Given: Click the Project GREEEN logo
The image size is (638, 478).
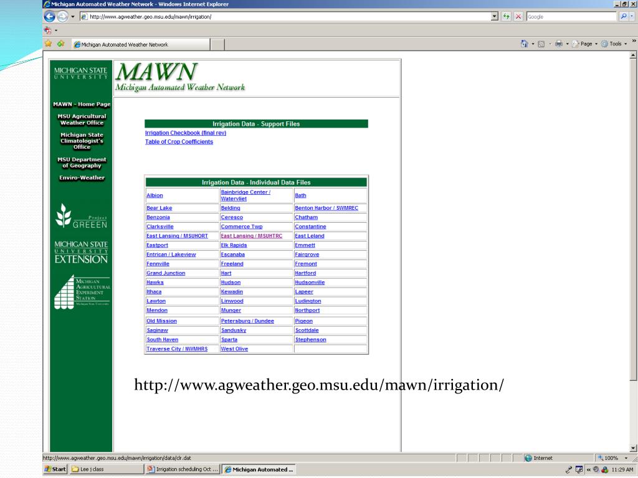Looking at the screenshot, I should [81, 216].
